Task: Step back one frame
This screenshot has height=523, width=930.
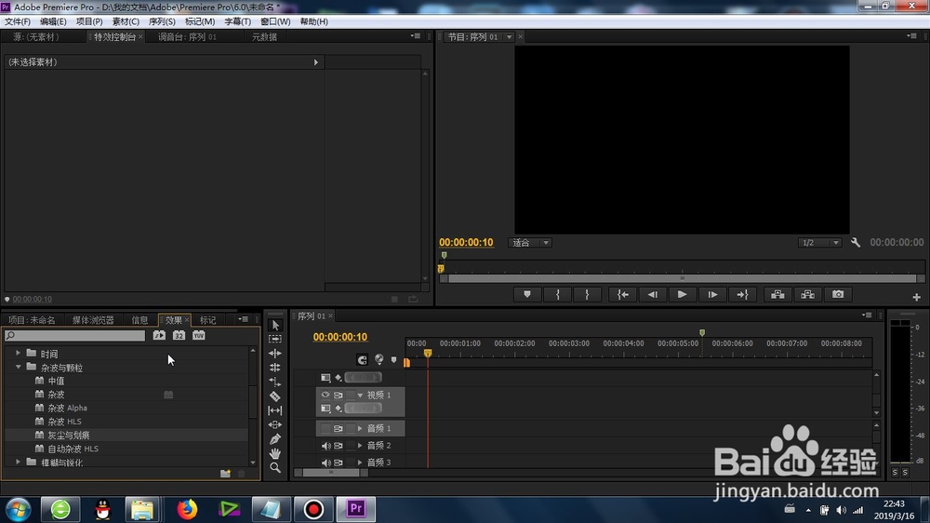Action: pyautogui.click(x=653, y=294)
